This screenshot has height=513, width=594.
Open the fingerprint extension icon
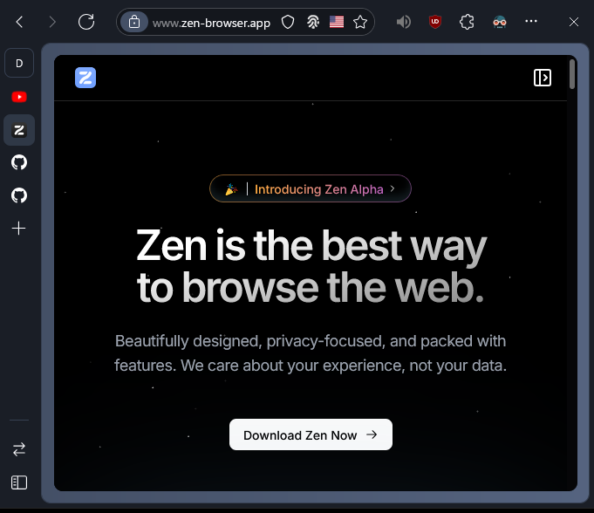pyautogui.click(x=313, y=22)
